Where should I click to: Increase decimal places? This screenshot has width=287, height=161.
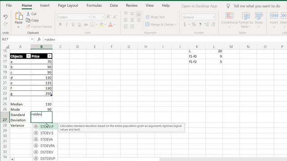click(207, 24)
